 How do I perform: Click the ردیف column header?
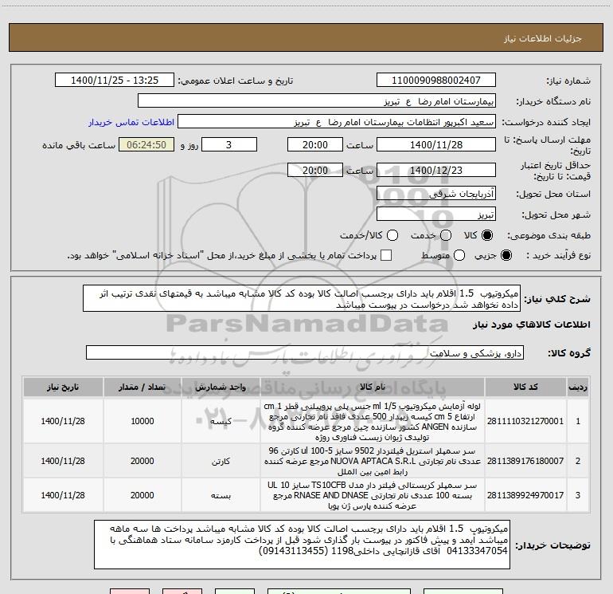(x=578, y=387)
